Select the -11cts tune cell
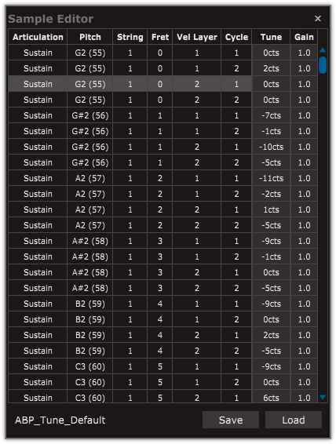Viewport: 336px width, 444px height. click(x=271, y=178)
